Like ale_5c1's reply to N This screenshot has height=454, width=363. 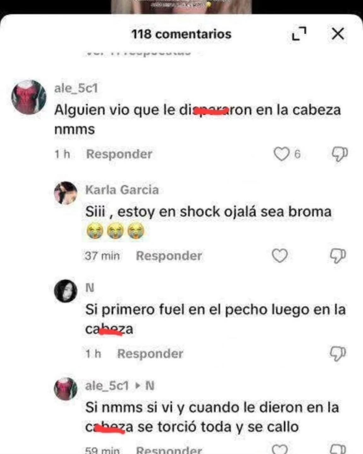point(279,449)
